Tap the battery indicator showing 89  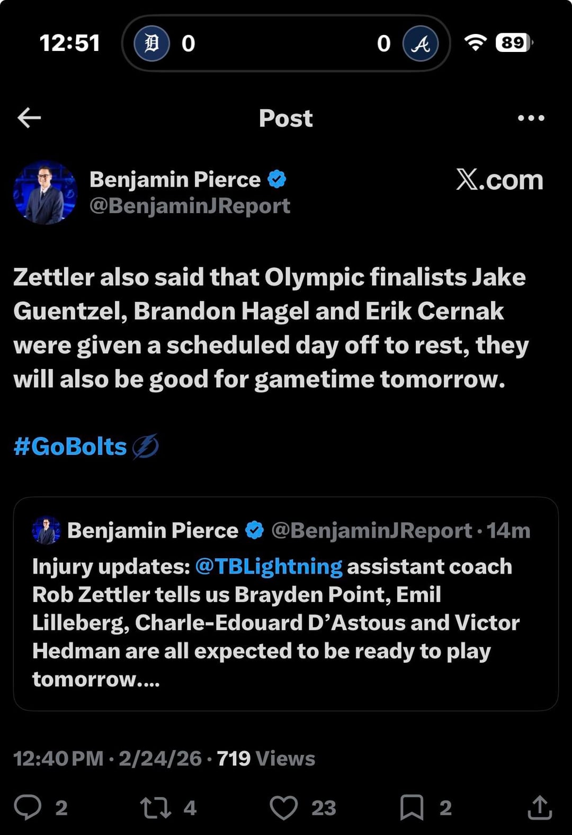[514, 42]
